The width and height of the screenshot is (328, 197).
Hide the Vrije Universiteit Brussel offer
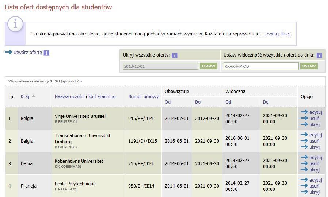click(314, 124)
